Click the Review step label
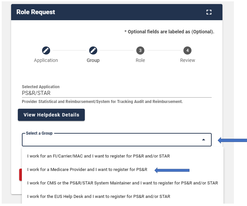The height and width of the screenshot is (206, 247). (x=187, y=60)
